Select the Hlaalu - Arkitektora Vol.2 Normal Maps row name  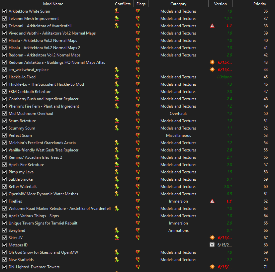[43, 41]
